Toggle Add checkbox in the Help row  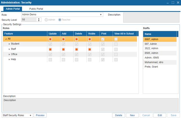click(63, 60)
